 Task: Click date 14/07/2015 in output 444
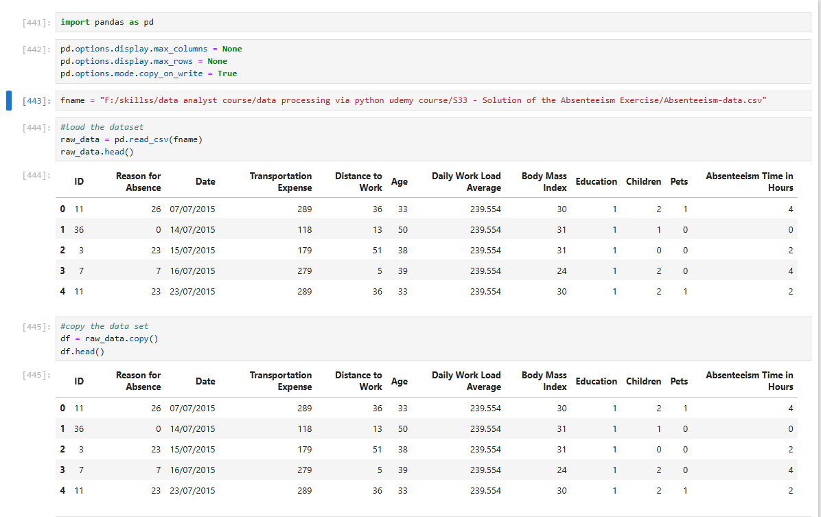pos(192,229)
